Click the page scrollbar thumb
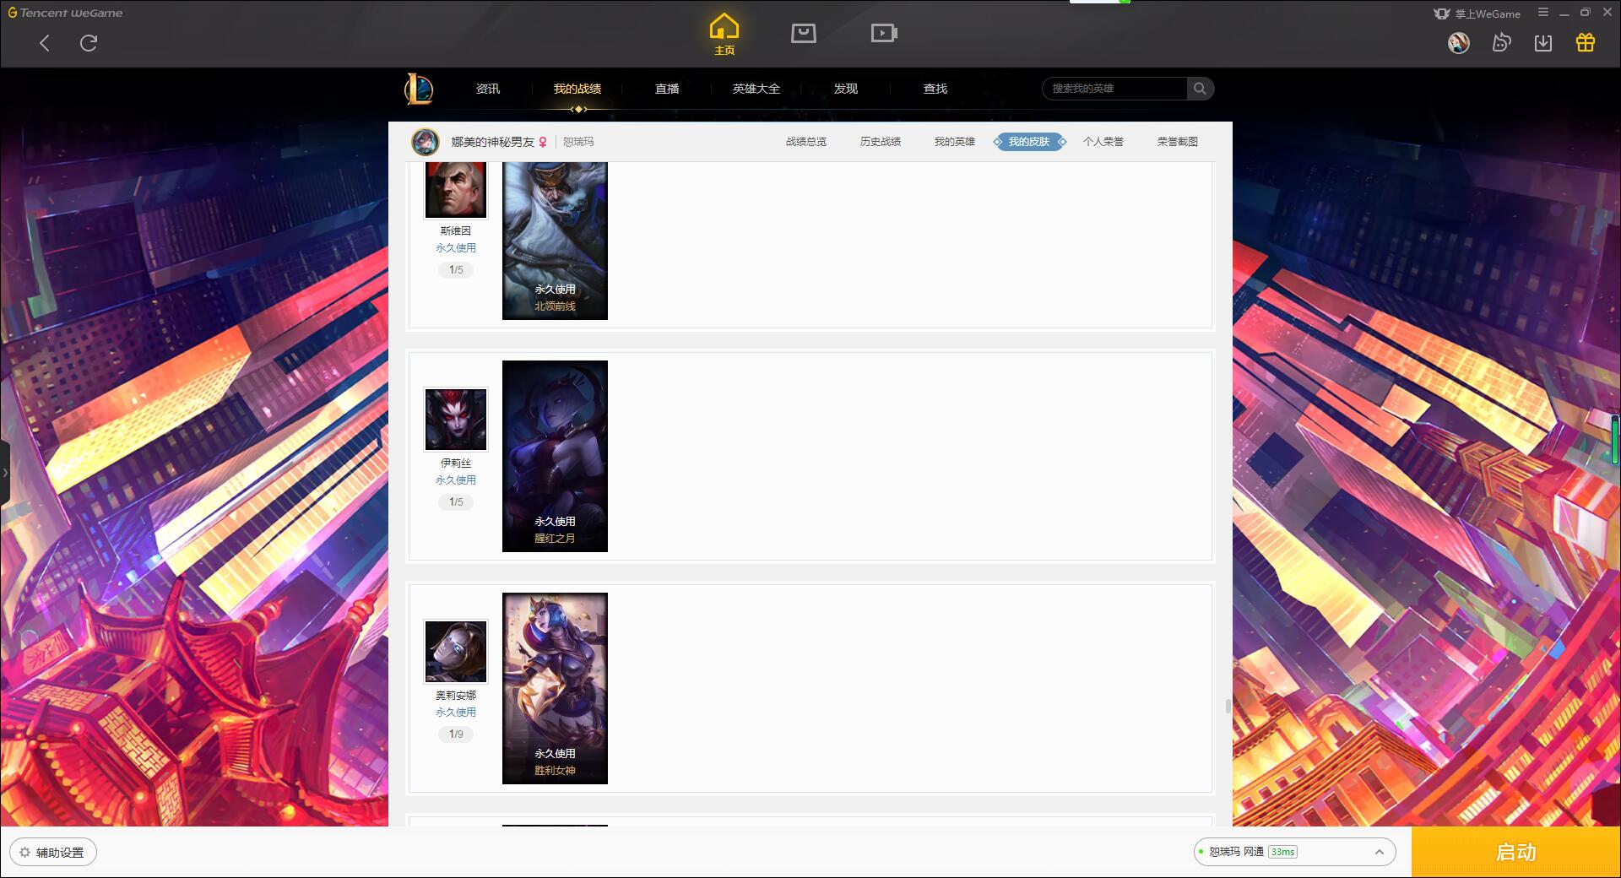This screenshot has width=1621, height=878. [x=1228, y=706]
